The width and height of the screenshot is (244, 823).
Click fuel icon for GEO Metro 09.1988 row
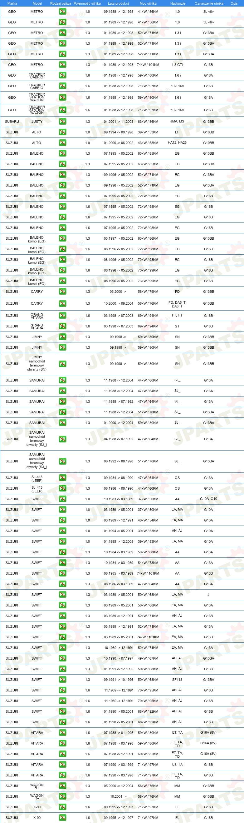coord(62,12)
